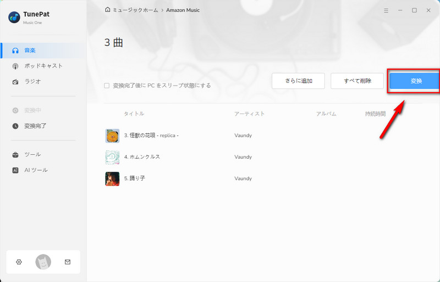Open the AI ツール section

point(43,170)
